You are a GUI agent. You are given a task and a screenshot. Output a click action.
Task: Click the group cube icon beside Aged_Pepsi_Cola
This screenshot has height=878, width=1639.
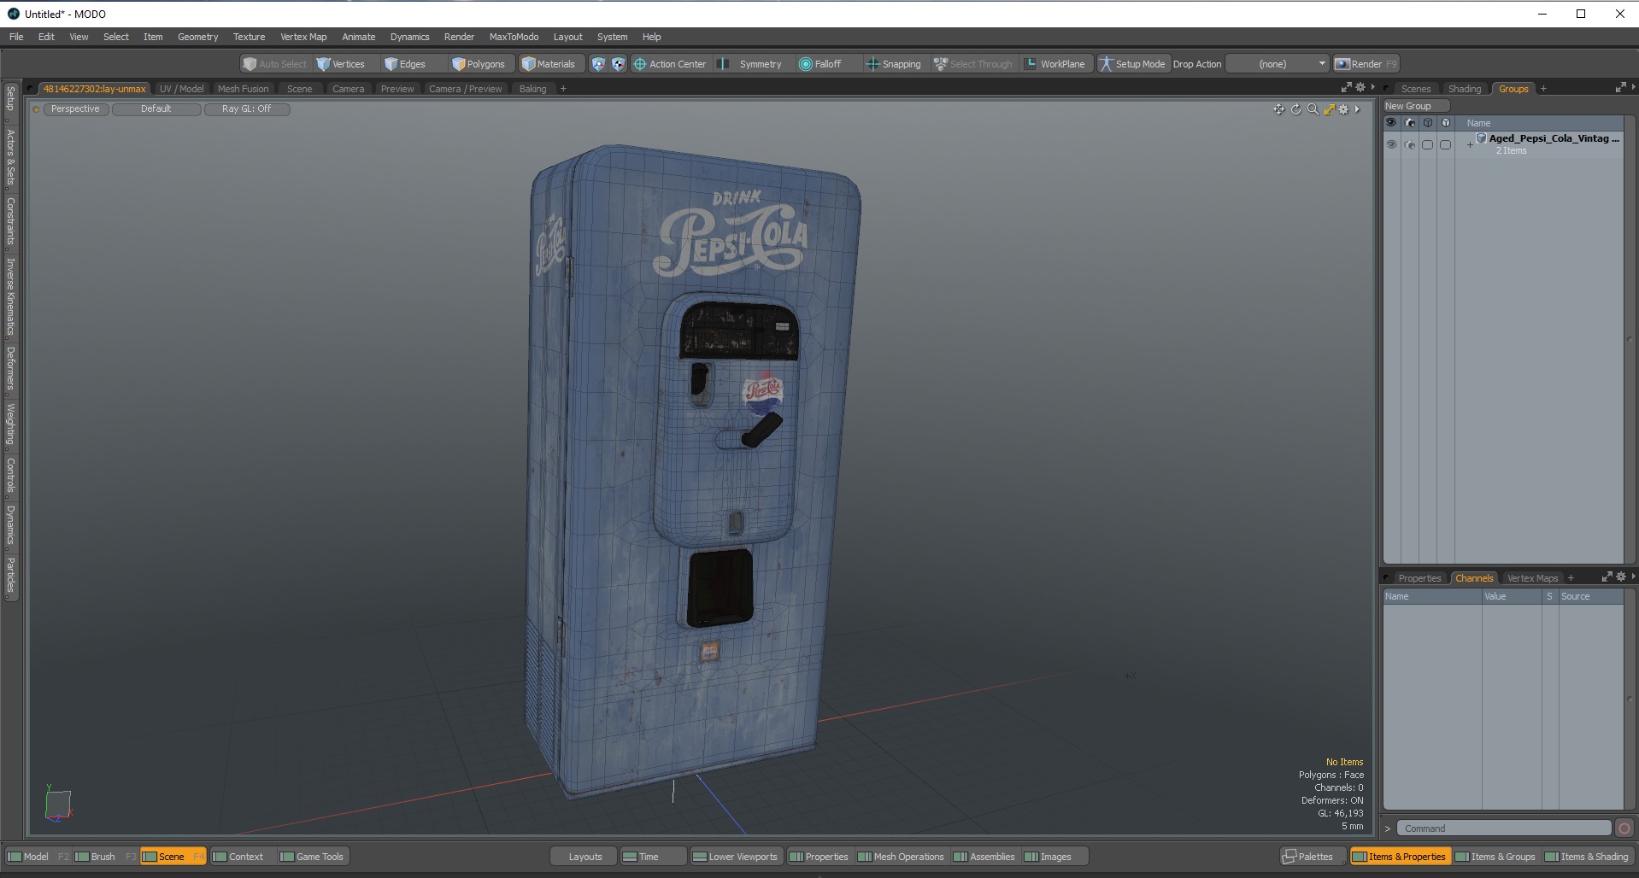coord(1482,138)
